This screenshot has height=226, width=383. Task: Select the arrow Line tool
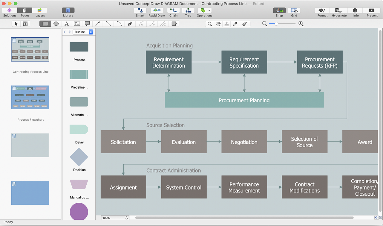pos(98,24)
